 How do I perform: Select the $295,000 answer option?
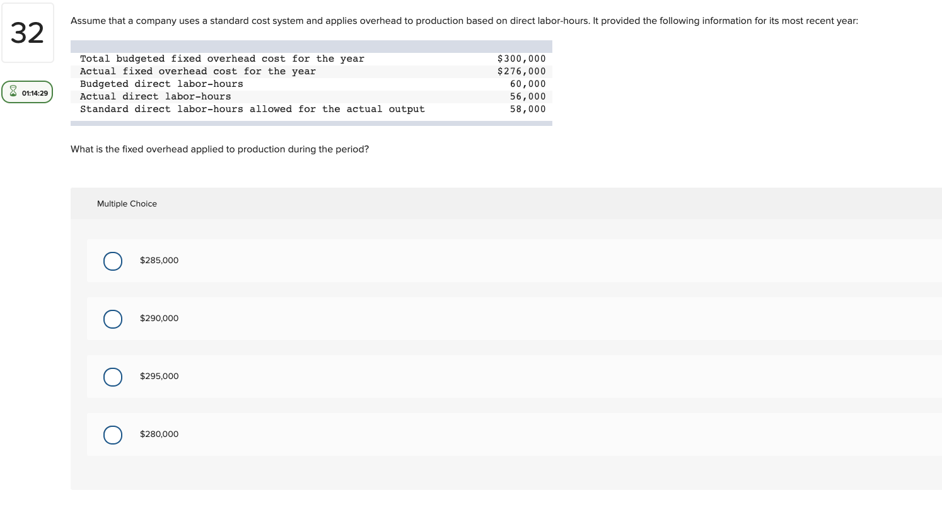[x=112, y=377]
